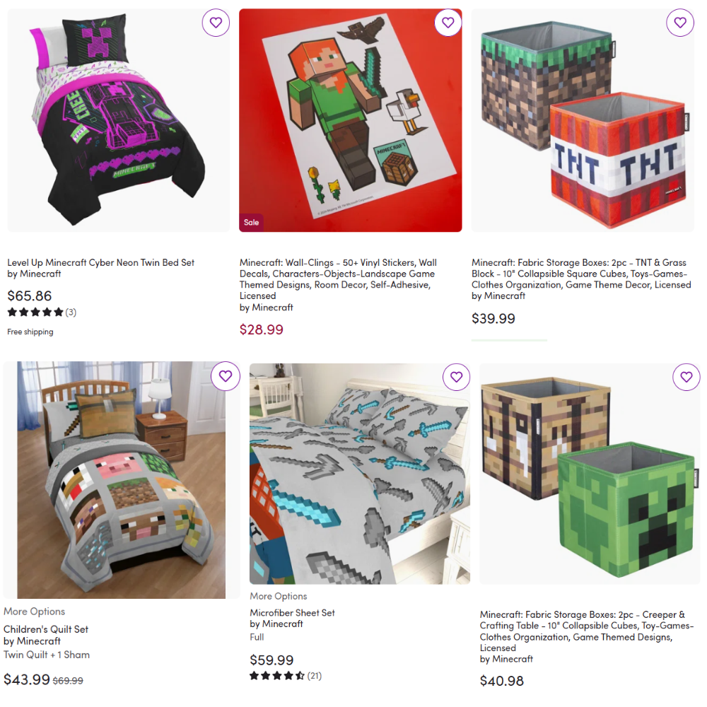View the Alex wall decal product image
Image resolution: width=707 pixels, height=707 pixels.
(351, 120)
